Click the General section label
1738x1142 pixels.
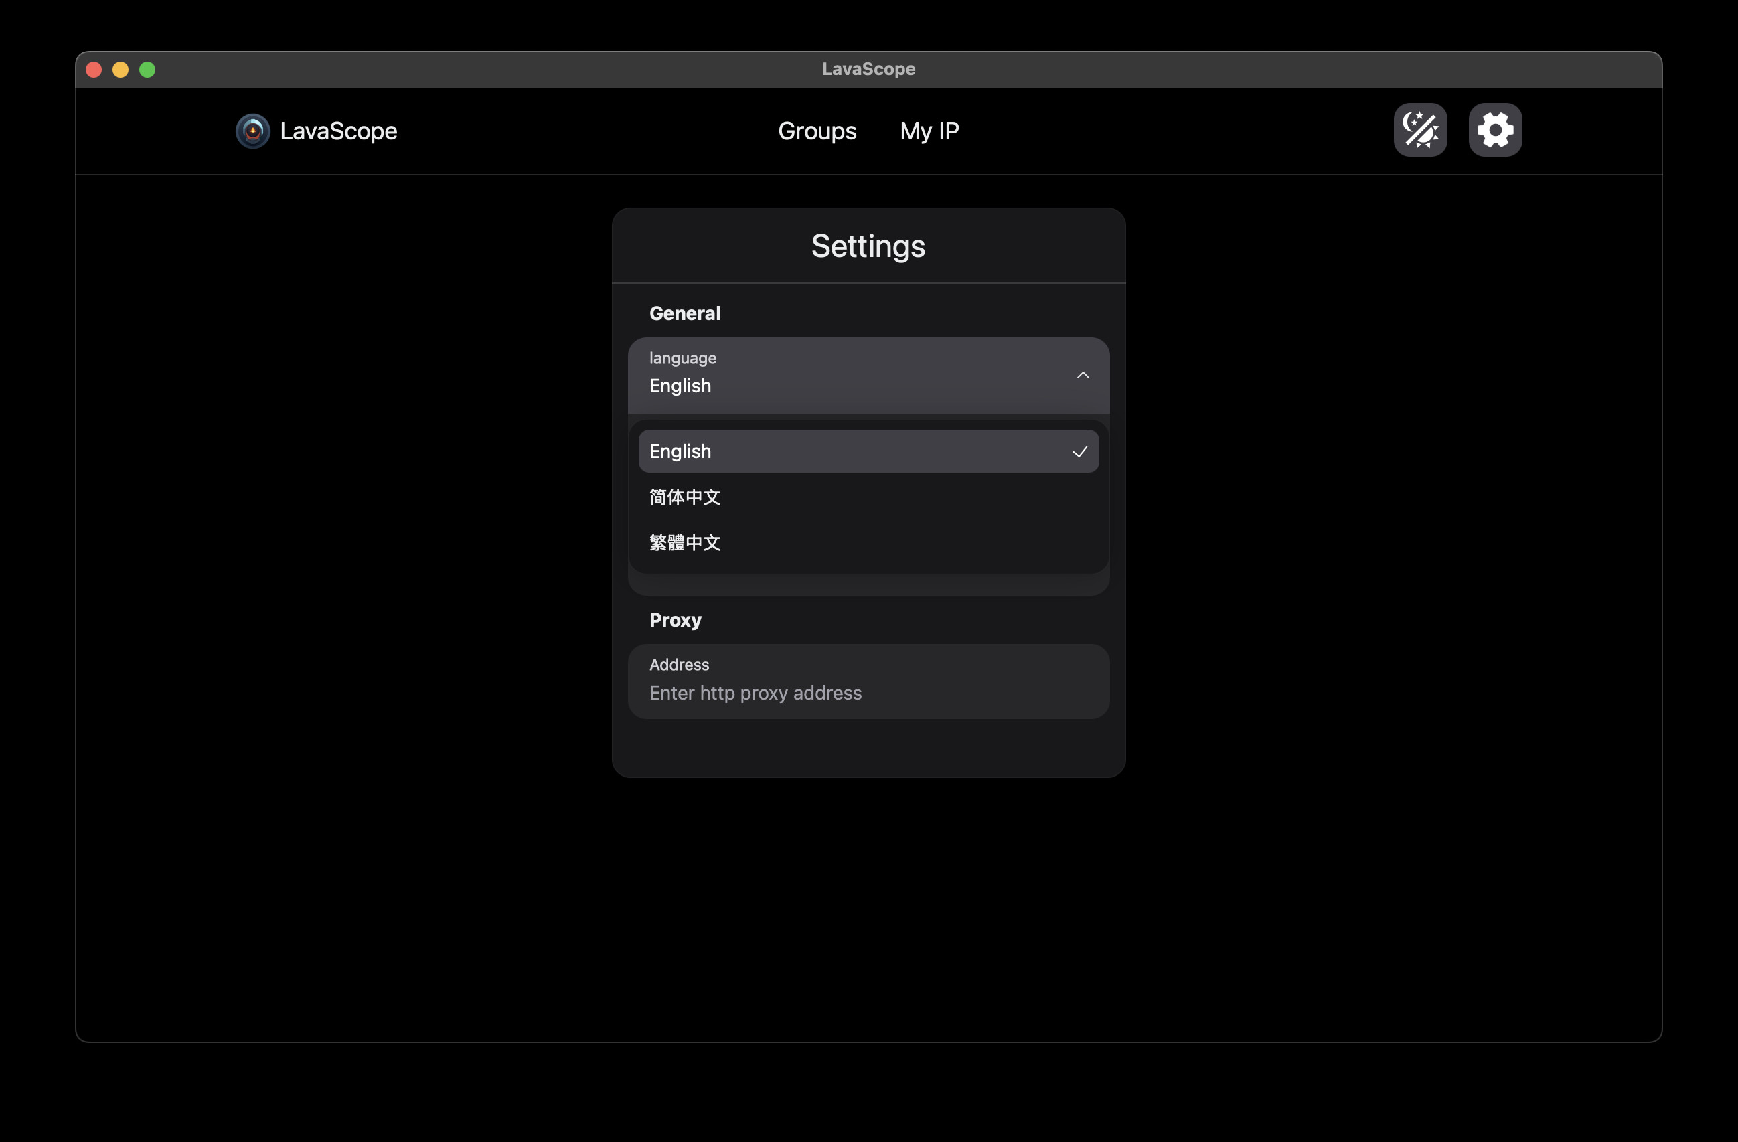(x=684, y=313)
